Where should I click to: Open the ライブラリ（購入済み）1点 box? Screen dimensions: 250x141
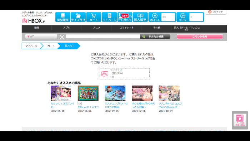coord(124,74)
